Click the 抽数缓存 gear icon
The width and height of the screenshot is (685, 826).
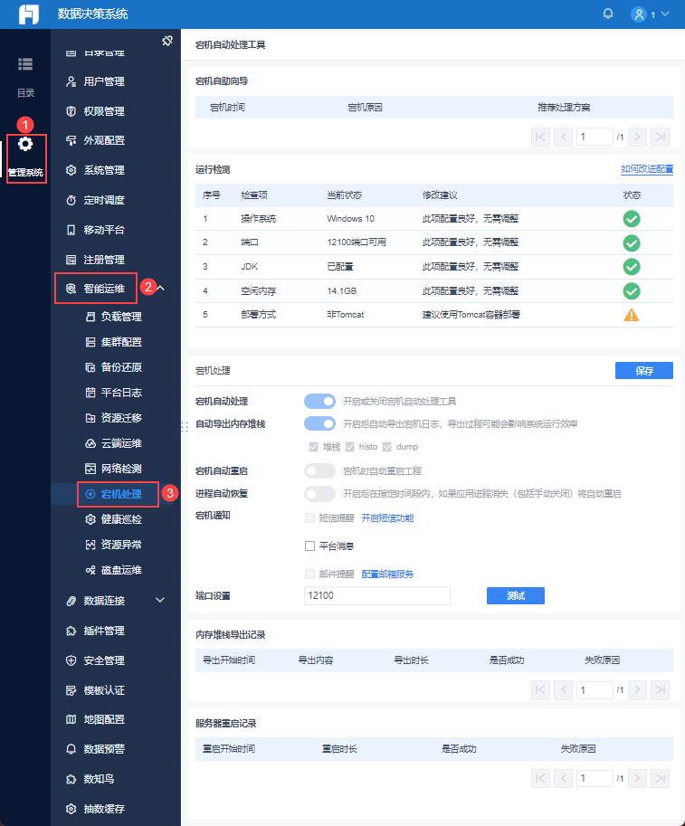71,809
